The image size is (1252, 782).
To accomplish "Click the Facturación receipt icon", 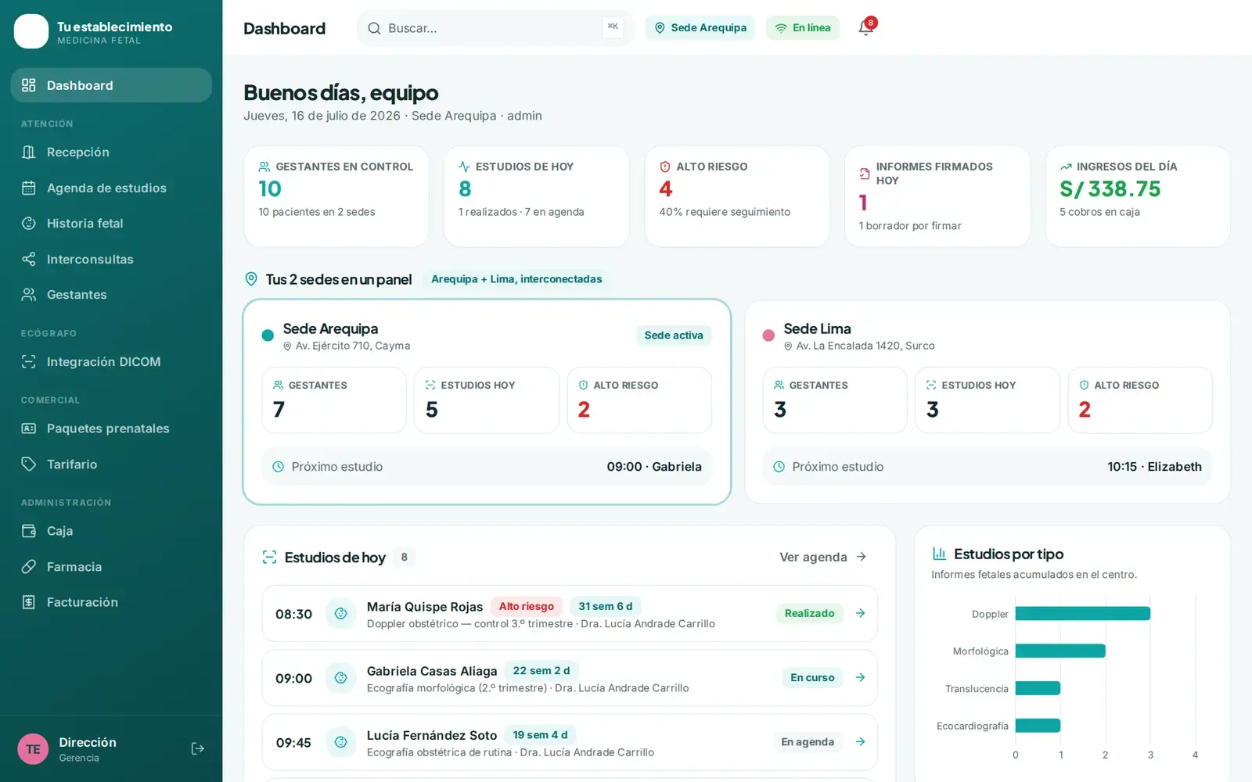I will (x=29, y=602).
